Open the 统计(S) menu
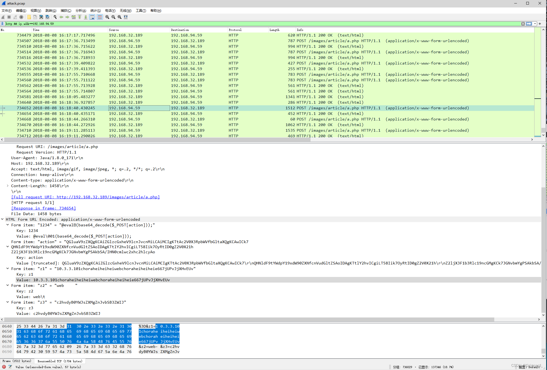Image resolution: width=547 pixels, height=370 pixels. tap(96, 11)
